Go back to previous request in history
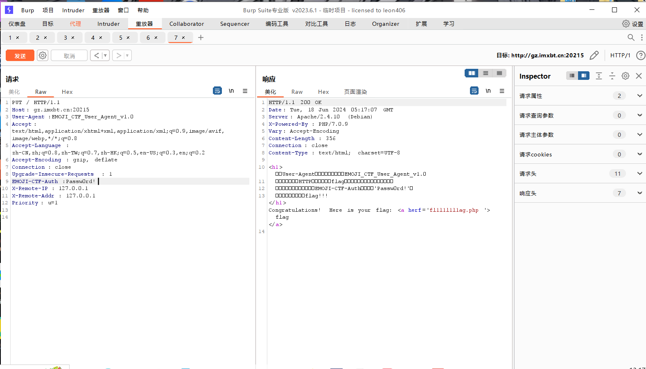 96,55
